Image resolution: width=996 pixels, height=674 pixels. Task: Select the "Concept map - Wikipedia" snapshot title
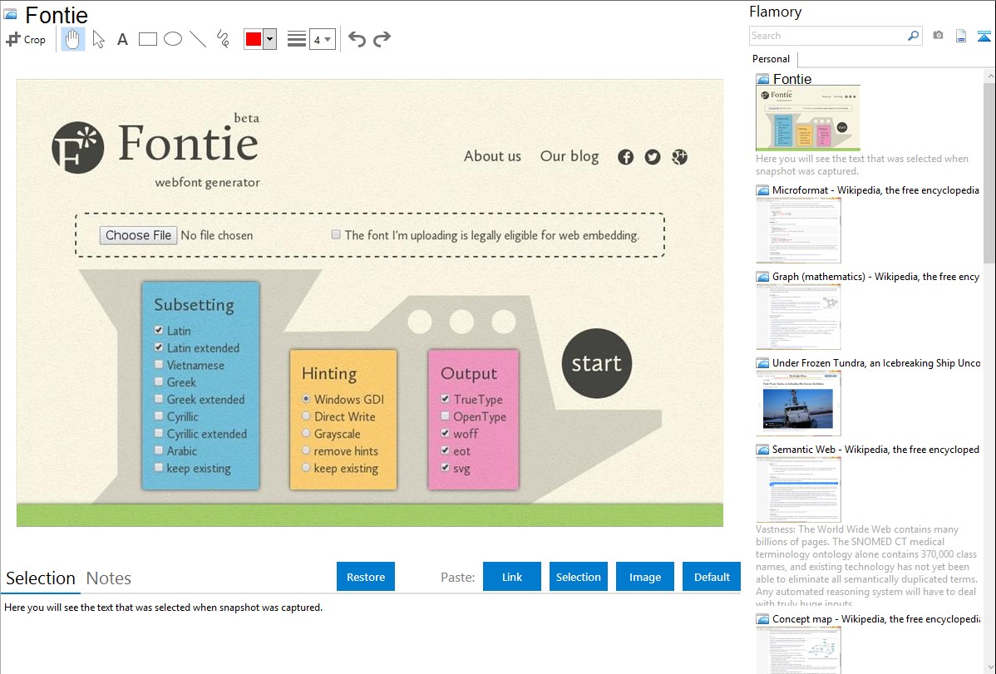pyautogui.click(x=875, y=619)
